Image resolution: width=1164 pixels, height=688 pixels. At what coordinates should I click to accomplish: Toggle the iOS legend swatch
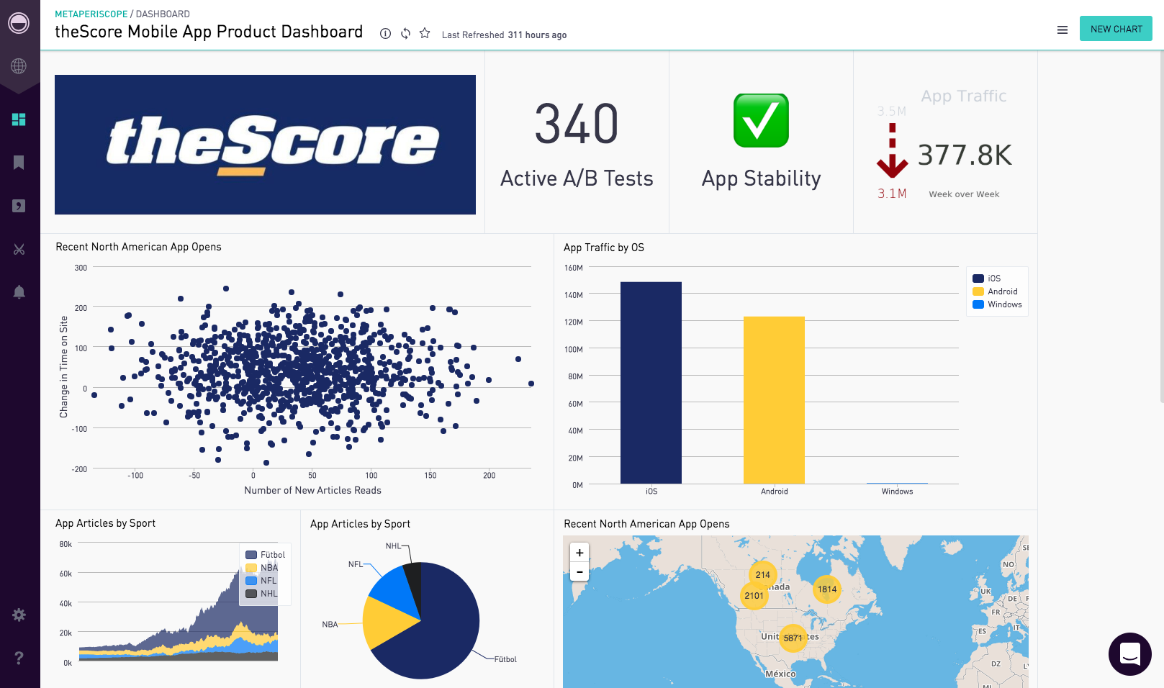click(978, 279)
